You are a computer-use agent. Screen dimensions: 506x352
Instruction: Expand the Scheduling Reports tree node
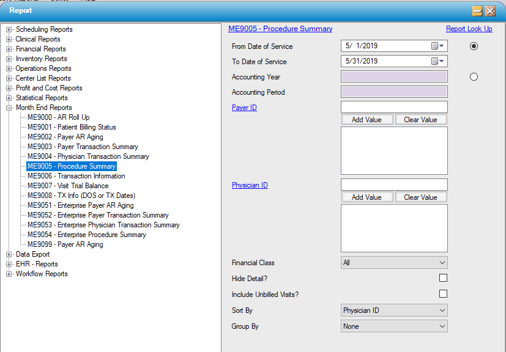click(x=9, y=29)
